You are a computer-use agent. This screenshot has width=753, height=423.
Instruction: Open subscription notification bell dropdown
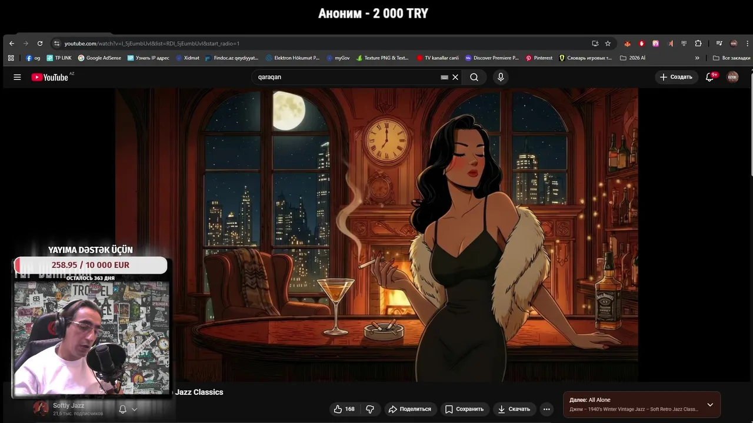pyautogui.click(x=128, y=409)
